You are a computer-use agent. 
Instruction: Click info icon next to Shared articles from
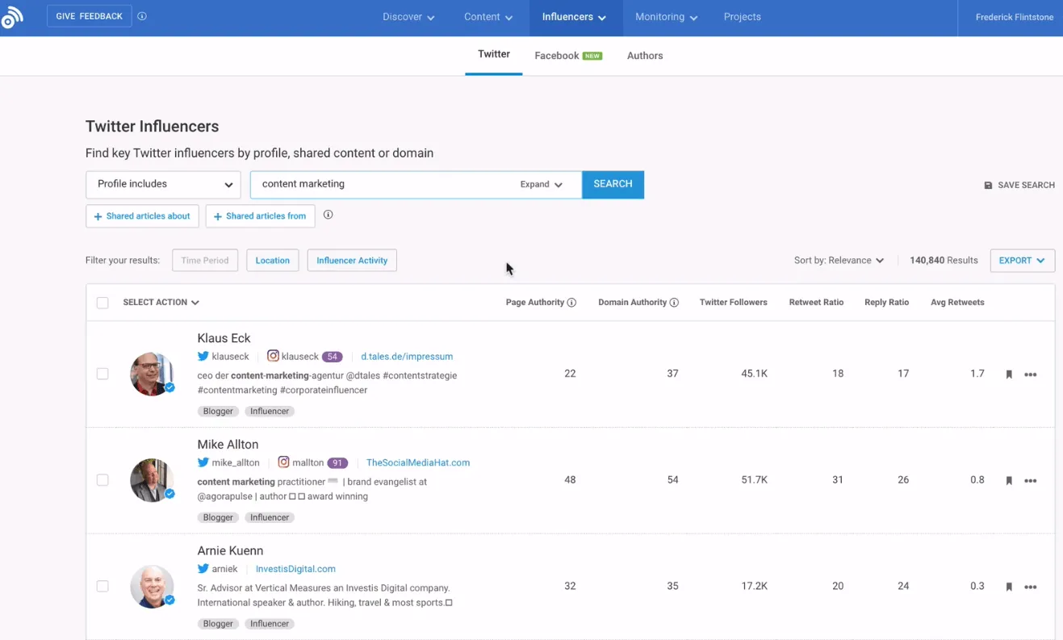point(328,215)
